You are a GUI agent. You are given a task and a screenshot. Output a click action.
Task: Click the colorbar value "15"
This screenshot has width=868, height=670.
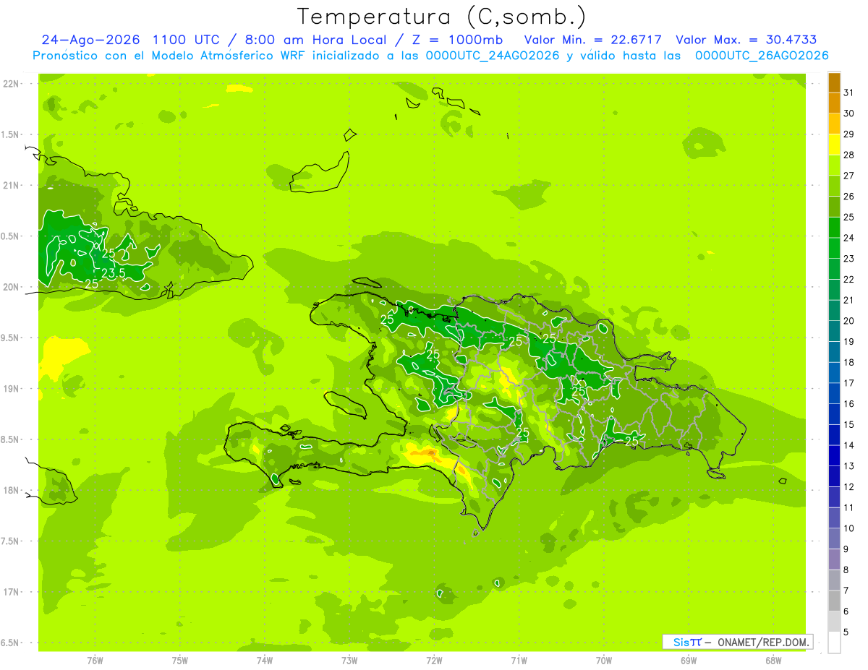tap(848, 425)
